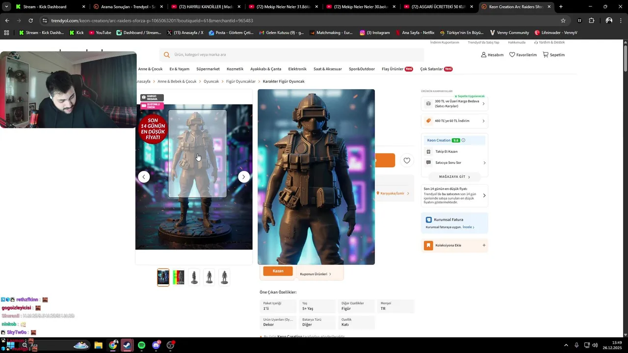
Task: Click the Oyuncak breadcrumb link
Action: point(211,81)
